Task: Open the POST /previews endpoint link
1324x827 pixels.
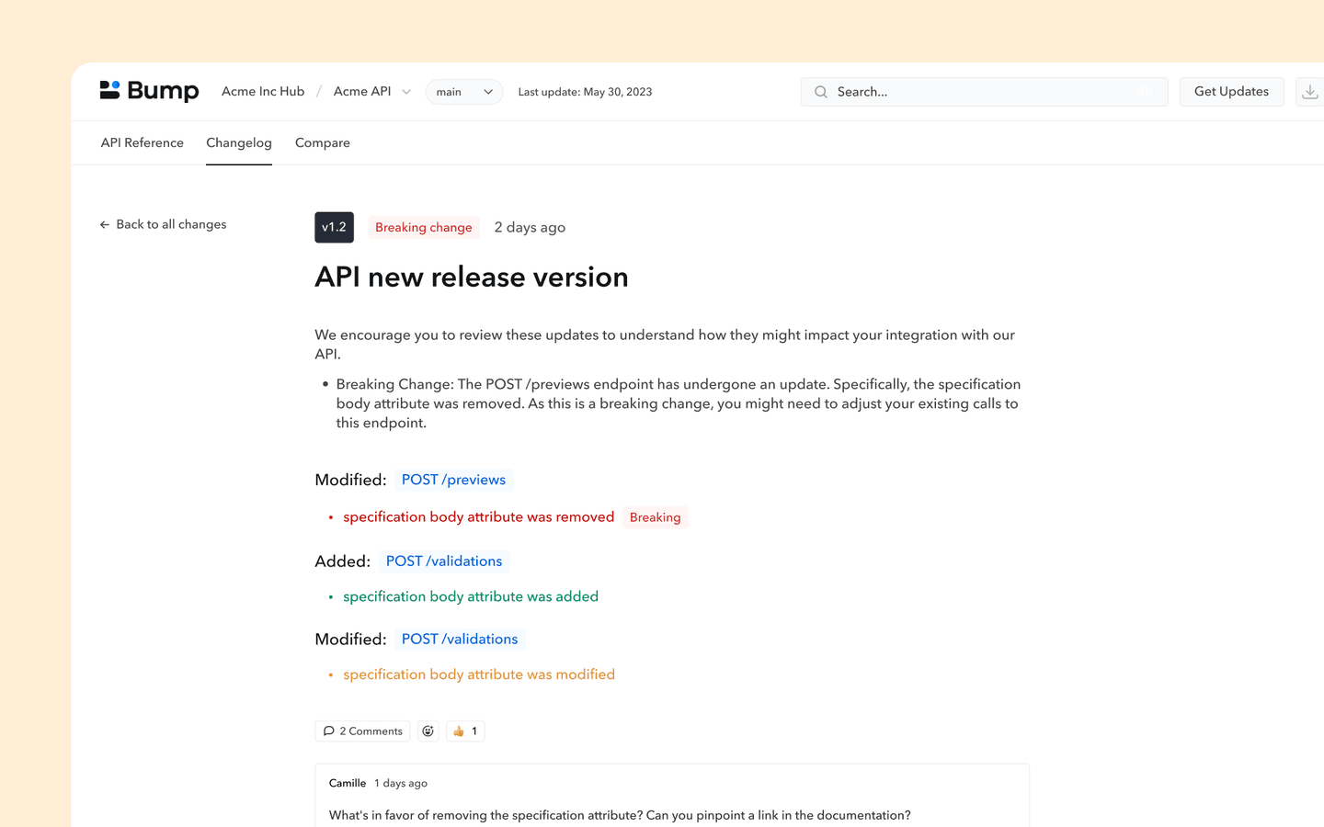Action: click(x=453, y=480)
